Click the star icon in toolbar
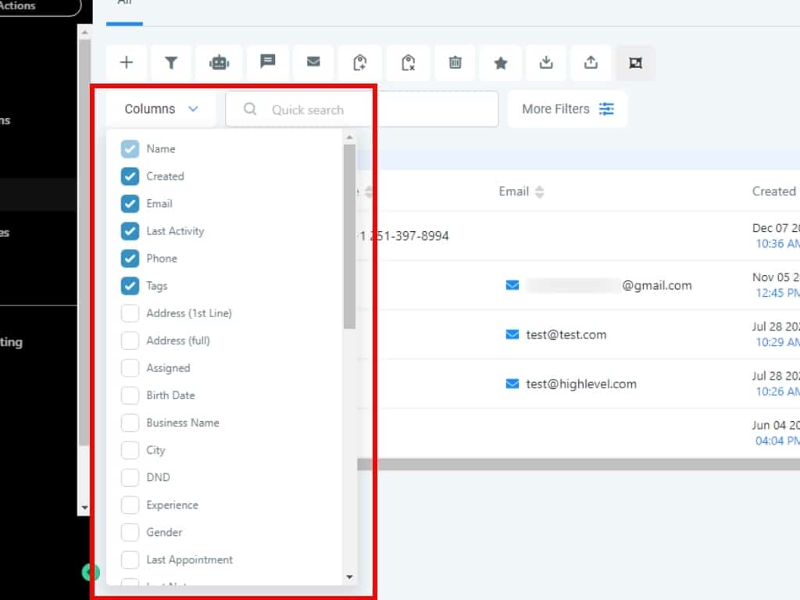This screenshot has width=800, height=600. pyautogui.click(x=501, y=63)
